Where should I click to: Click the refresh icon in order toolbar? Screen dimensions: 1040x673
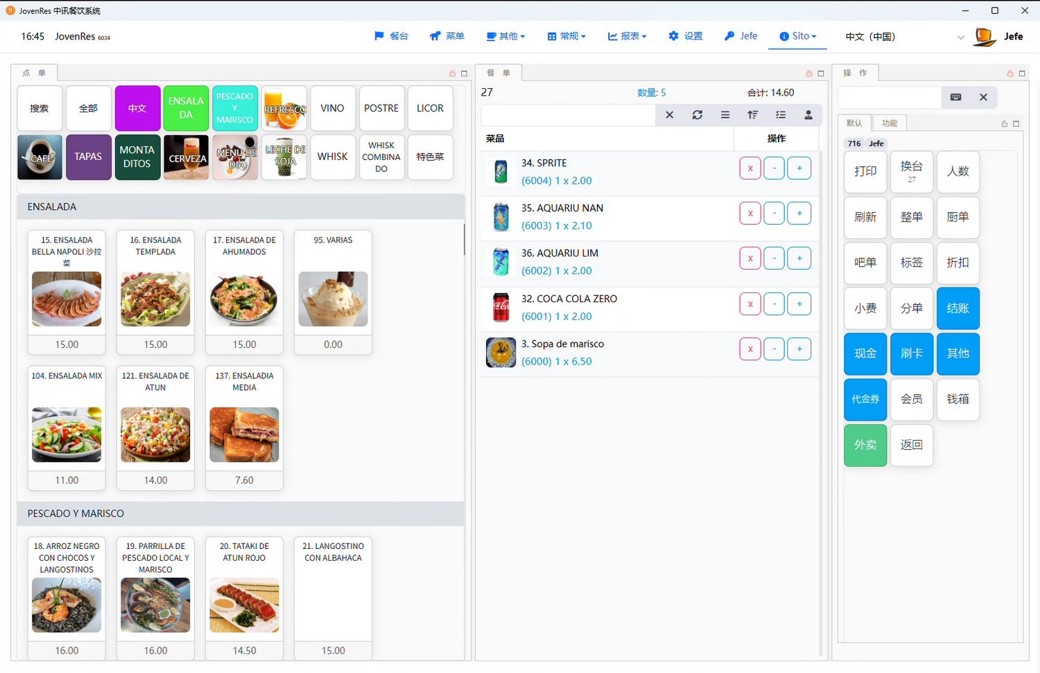tap(697, 115)
